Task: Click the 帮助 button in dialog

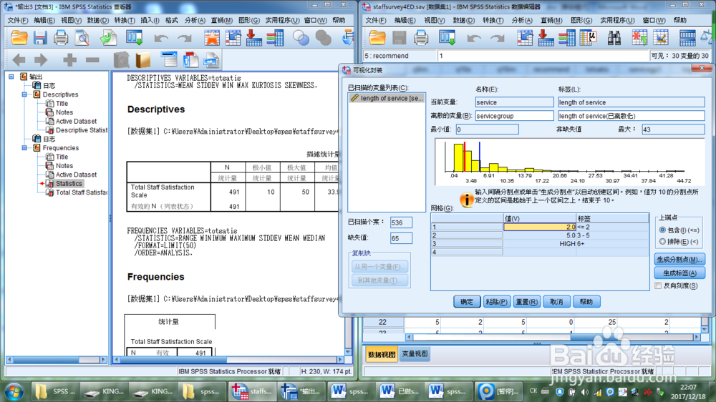Action: [x=586, y=302]
